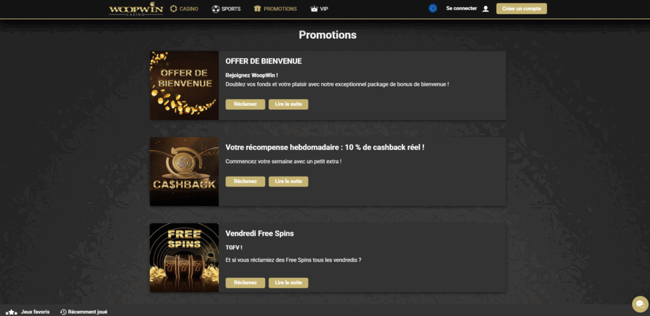The width and height of the screenshot is (650, 316).
Task: Click the Offer de Bienvenue title
Action: [263, 62]
